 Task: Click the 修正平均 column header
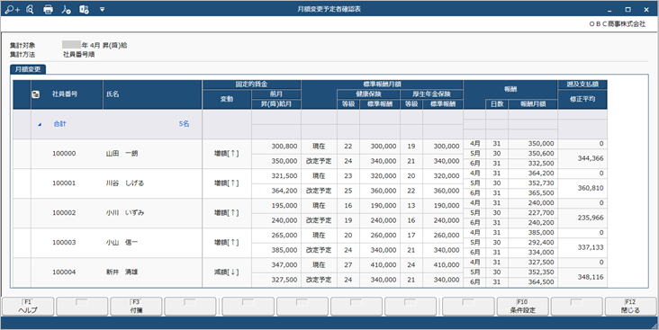tap(582, 100)
